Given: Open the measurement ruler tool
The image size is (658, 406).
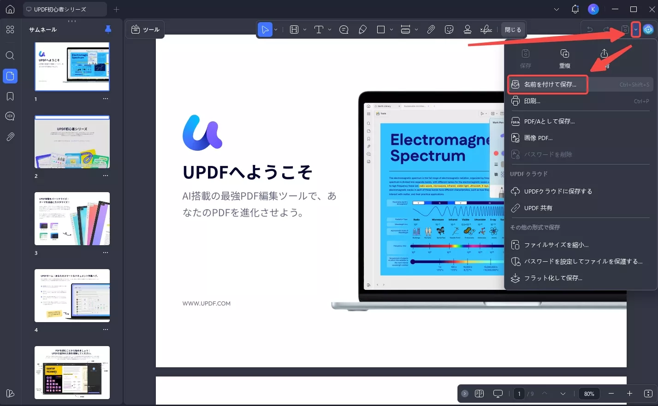Looking at the screenshot, I should (x=406, y=29).
